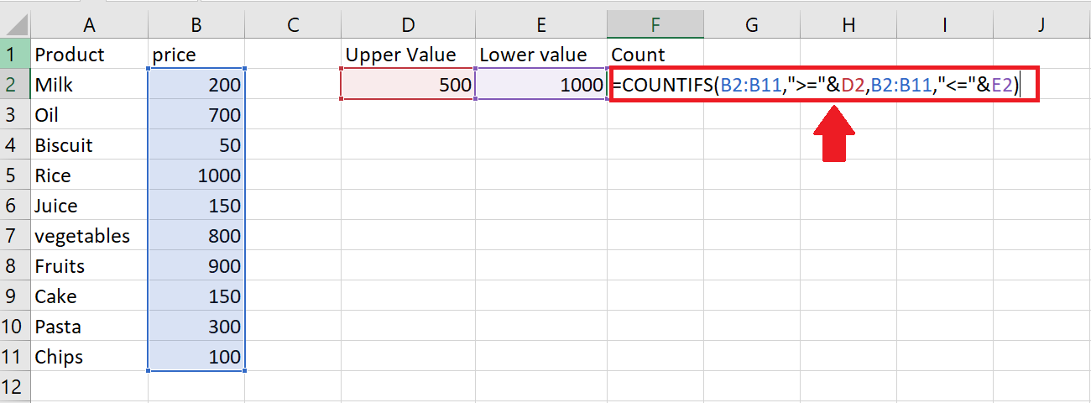1091x403 pixels.
Task: Click the 'price' header cell
Action: [x=196, y=55]
